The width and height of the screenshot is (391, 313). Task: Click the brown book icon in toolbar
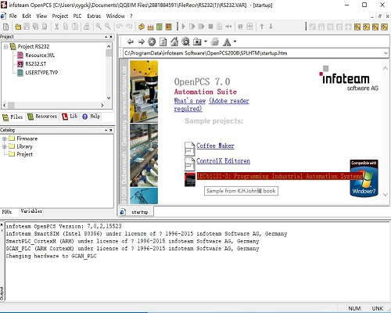(169, 27)
